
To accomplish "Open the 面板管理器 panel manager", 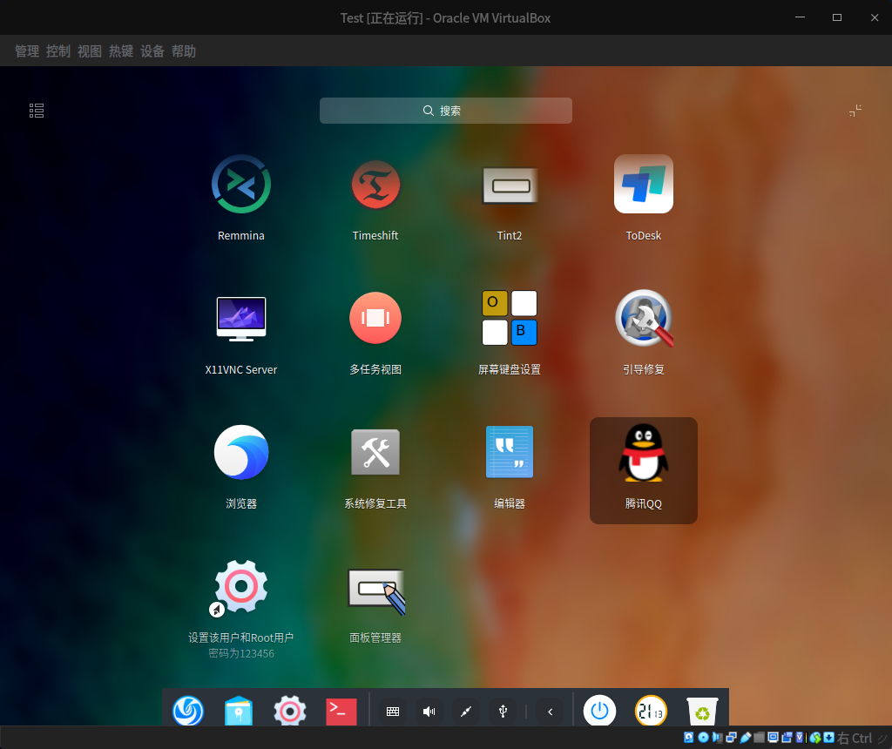I will tap(375, 587).
